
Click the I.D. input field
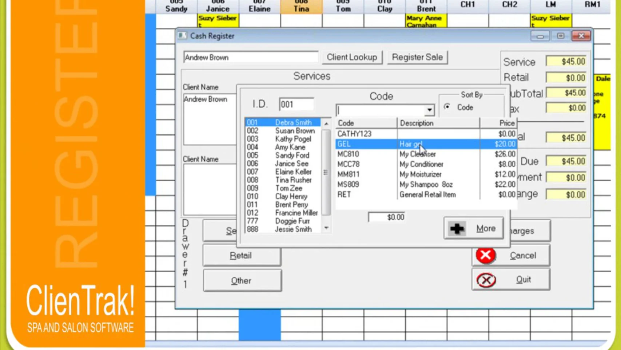pos(296,105)
